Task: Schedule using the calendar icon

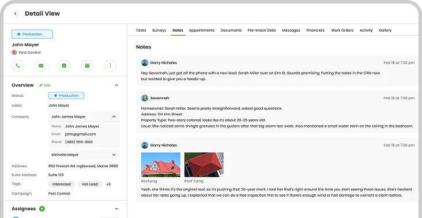Action: coord(87,66)
